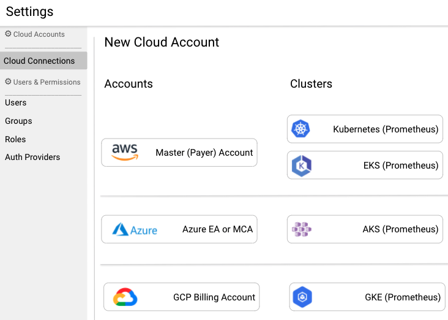
Task: Click the GKE hexagon icon
Action: click(x=302, y=297)
